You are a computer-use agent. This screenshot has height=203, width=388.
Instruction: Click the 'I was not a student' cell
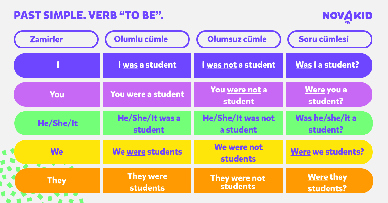(x=238, y=65)
